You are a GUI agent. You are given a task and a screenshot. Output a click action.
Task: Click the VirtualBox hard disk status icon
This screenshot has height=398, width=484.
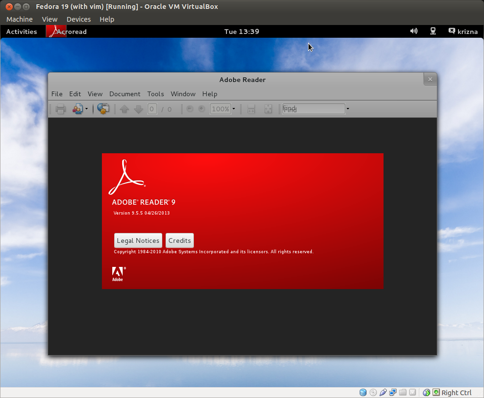tap(363, 392)
